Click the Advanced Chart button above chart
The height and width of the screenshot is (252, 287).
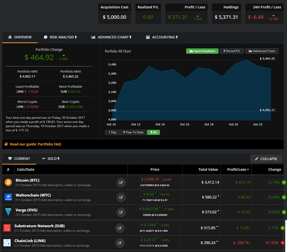pos(261,51)
